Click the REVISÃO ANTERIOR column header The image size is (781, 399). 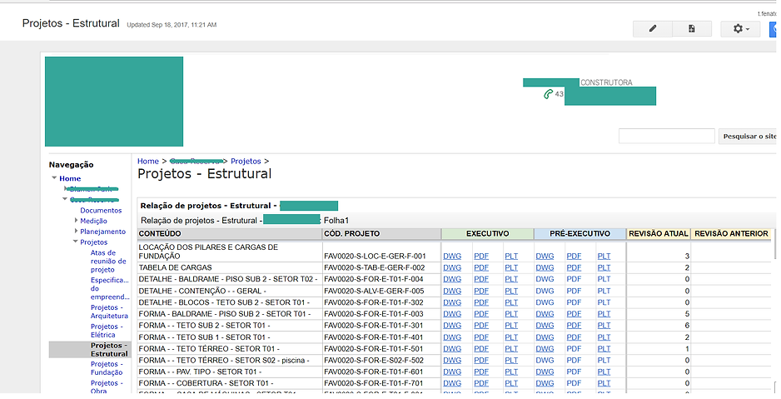[731, 233]
